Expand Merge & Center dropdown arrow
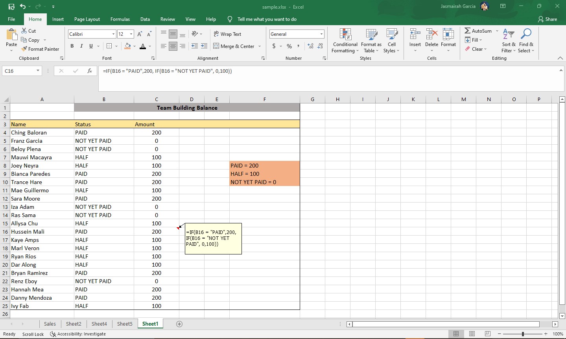566x339 pixels. (x=260, y=46)
